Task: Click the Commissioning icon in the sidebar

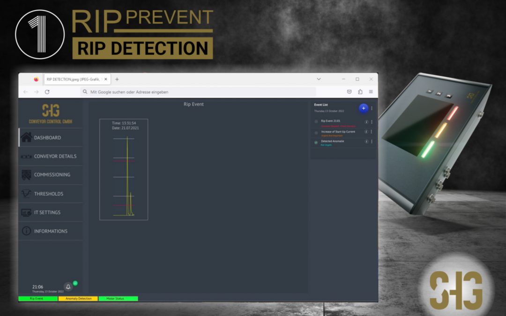Action: pos(26,175)
